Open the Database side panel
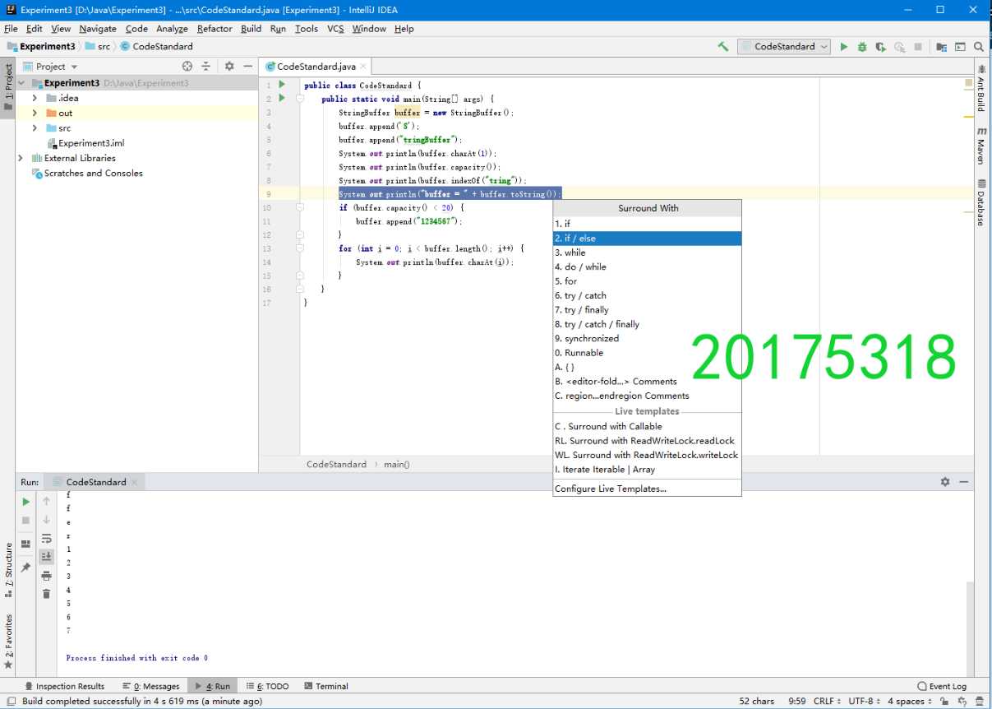This screenshot has height=709, width=992. 981,202
